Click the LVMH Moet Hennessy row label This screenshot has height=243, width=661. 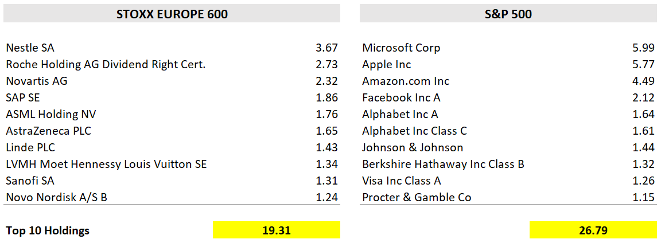(x=106, y=164)
